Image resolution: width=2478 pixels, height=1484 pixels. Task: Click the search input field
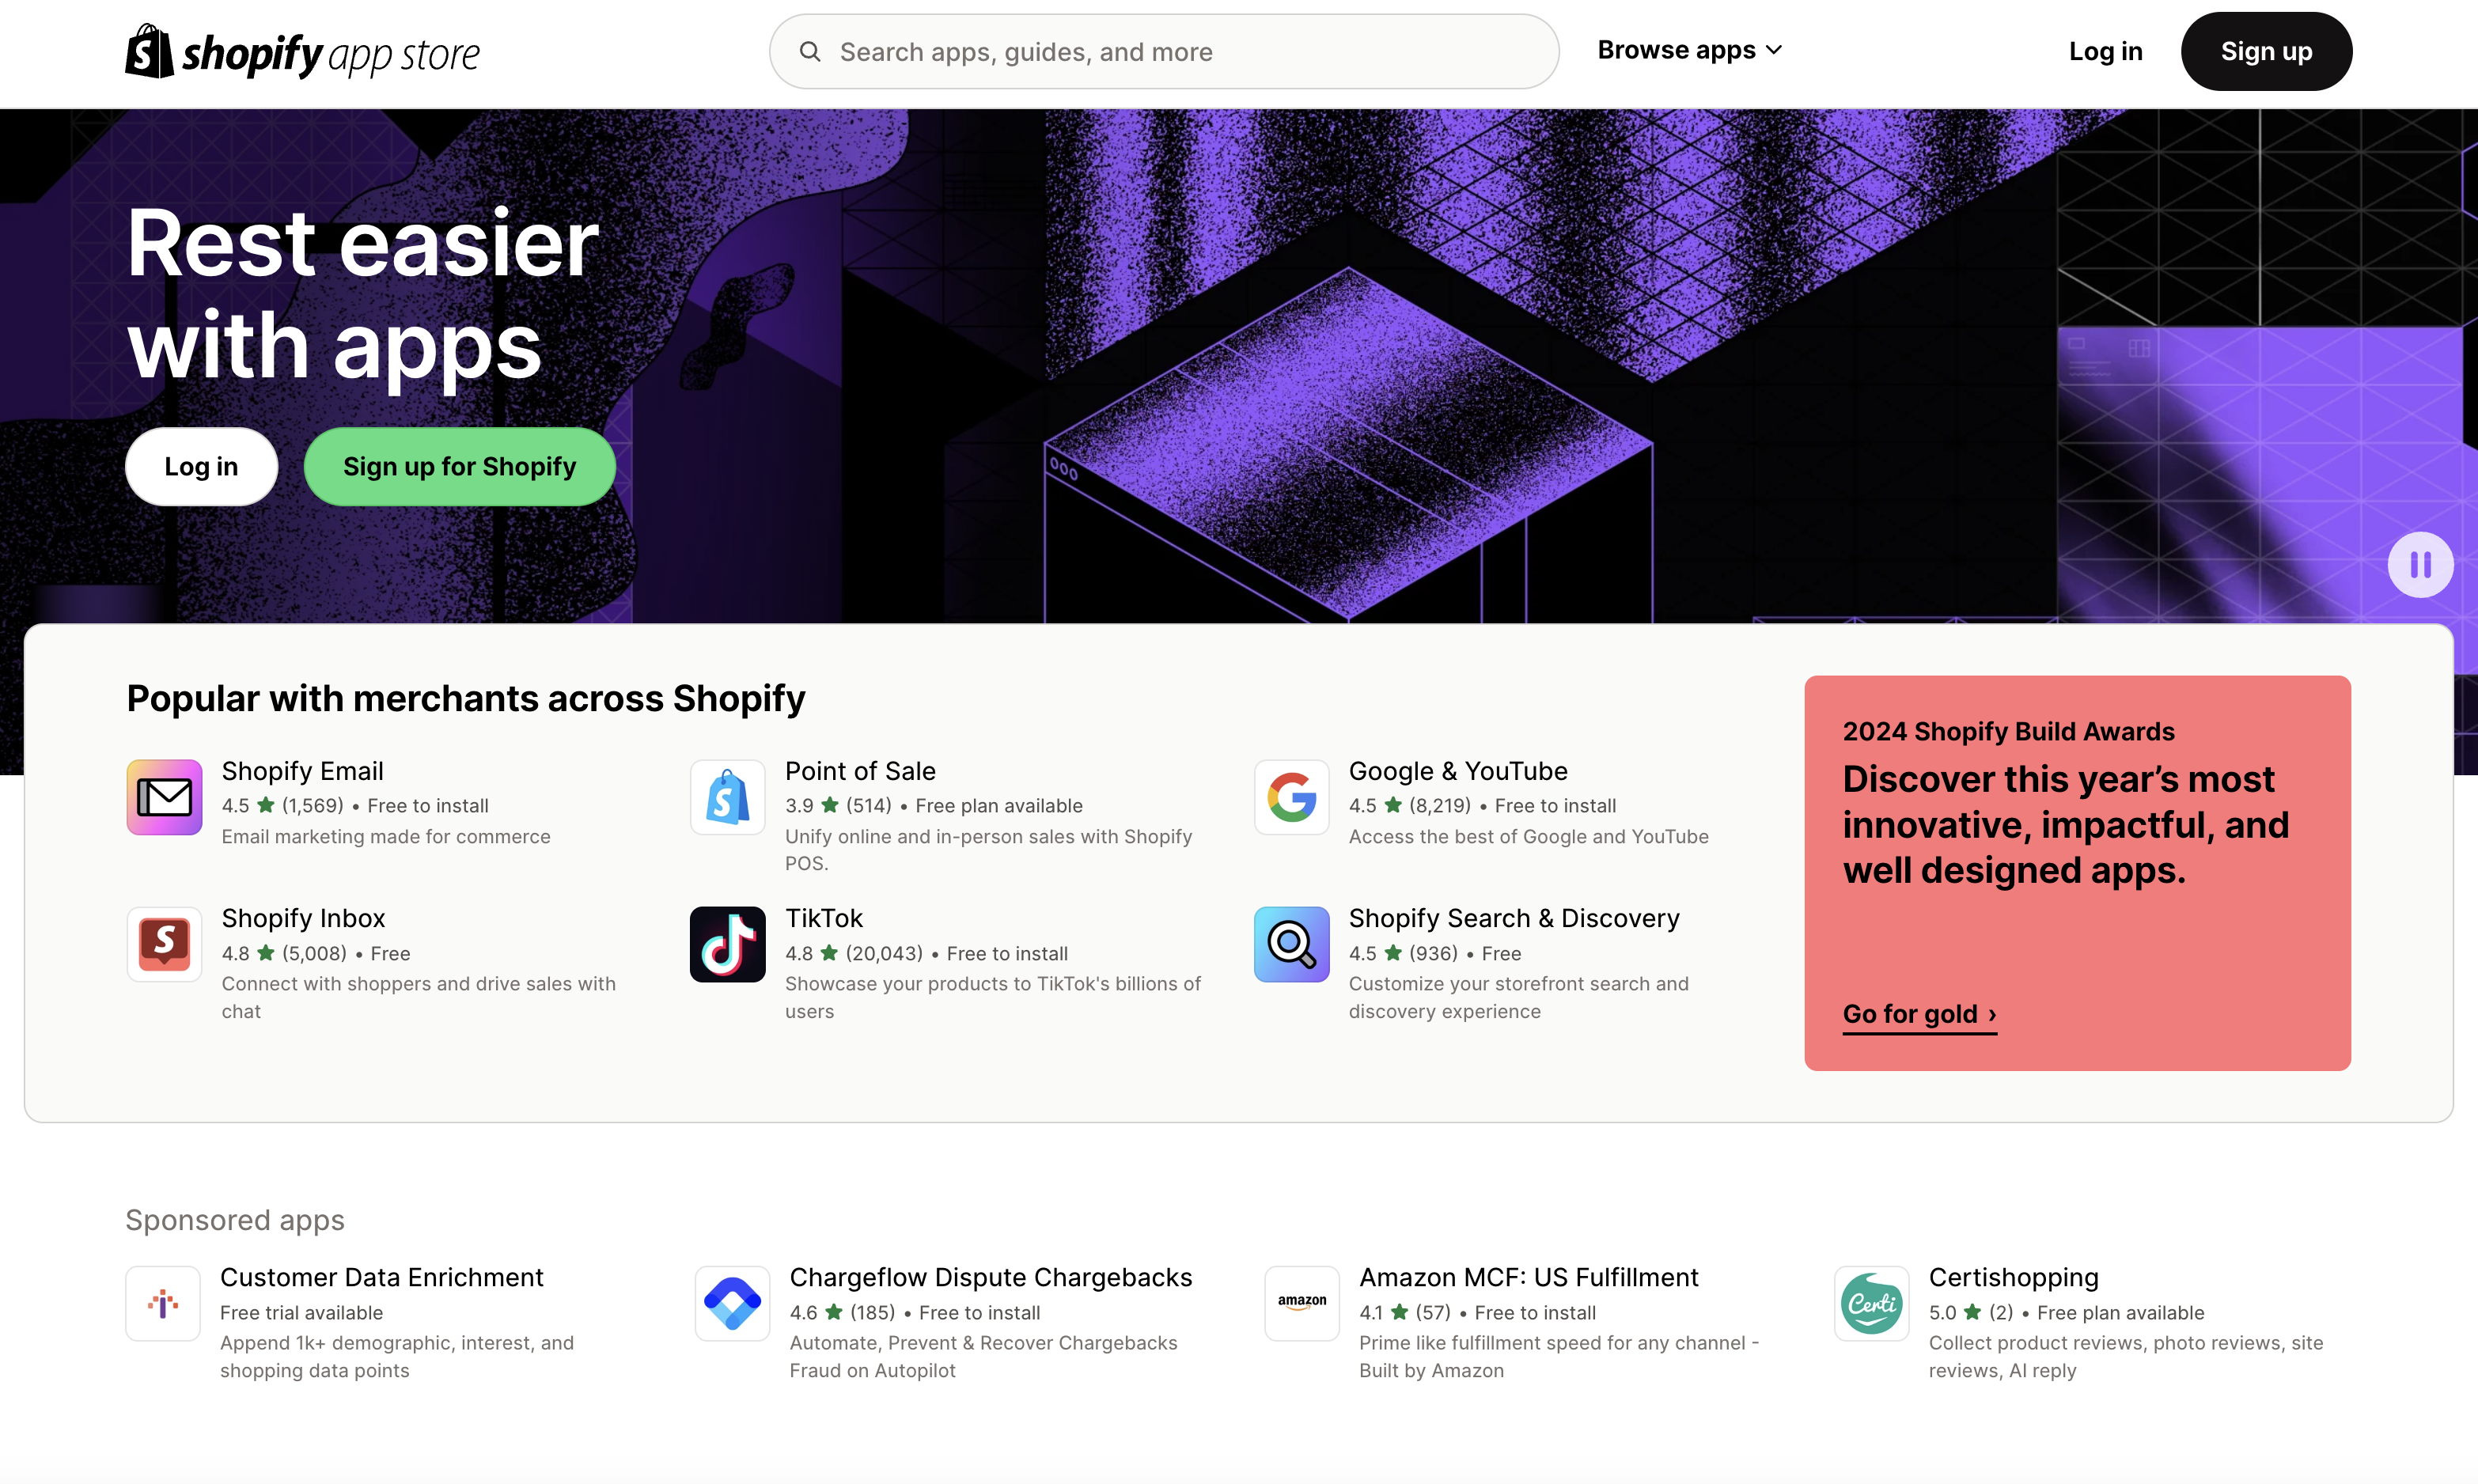(1164, 51)
